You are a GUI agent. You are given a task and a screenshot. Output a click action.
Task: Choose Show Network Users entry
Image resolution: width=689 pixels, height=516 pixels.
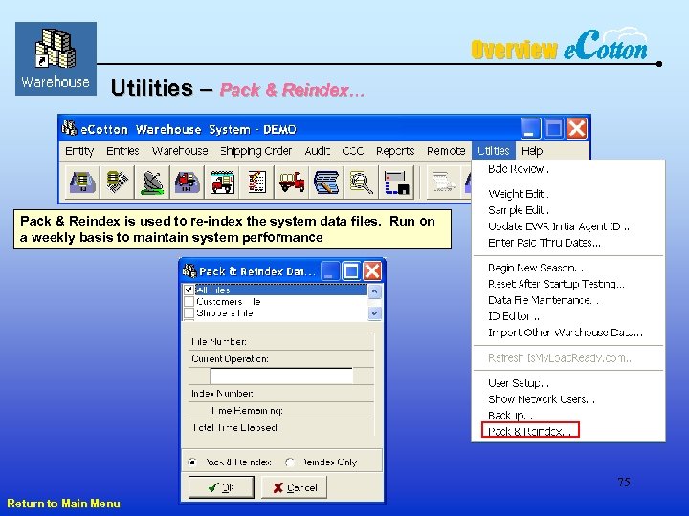[x=542, y=399]
